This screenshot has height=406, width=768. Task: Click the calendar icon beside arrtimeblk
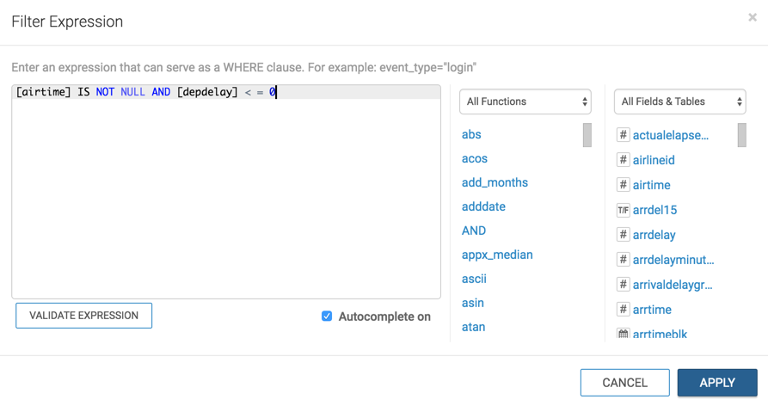(x=624, y=334)
